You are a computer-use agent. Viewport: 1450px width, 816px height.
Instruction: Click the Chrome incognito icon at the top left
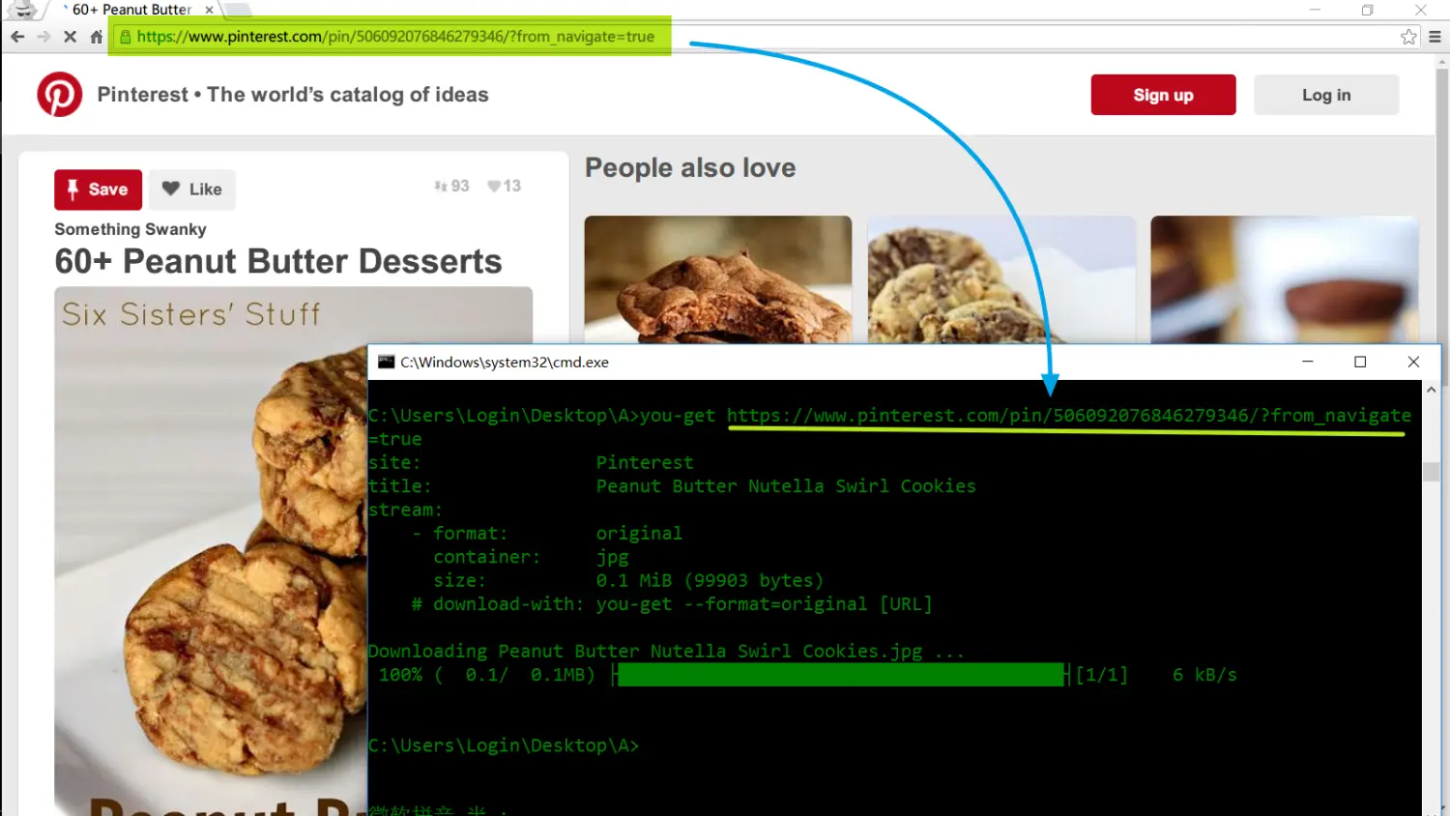(x=21, y=10)
